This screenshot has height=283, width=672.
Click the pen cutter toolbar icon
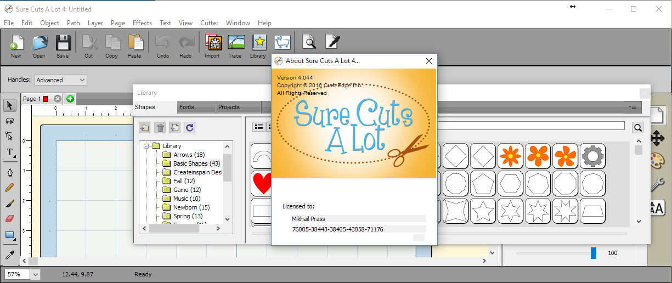pos(333,42)
